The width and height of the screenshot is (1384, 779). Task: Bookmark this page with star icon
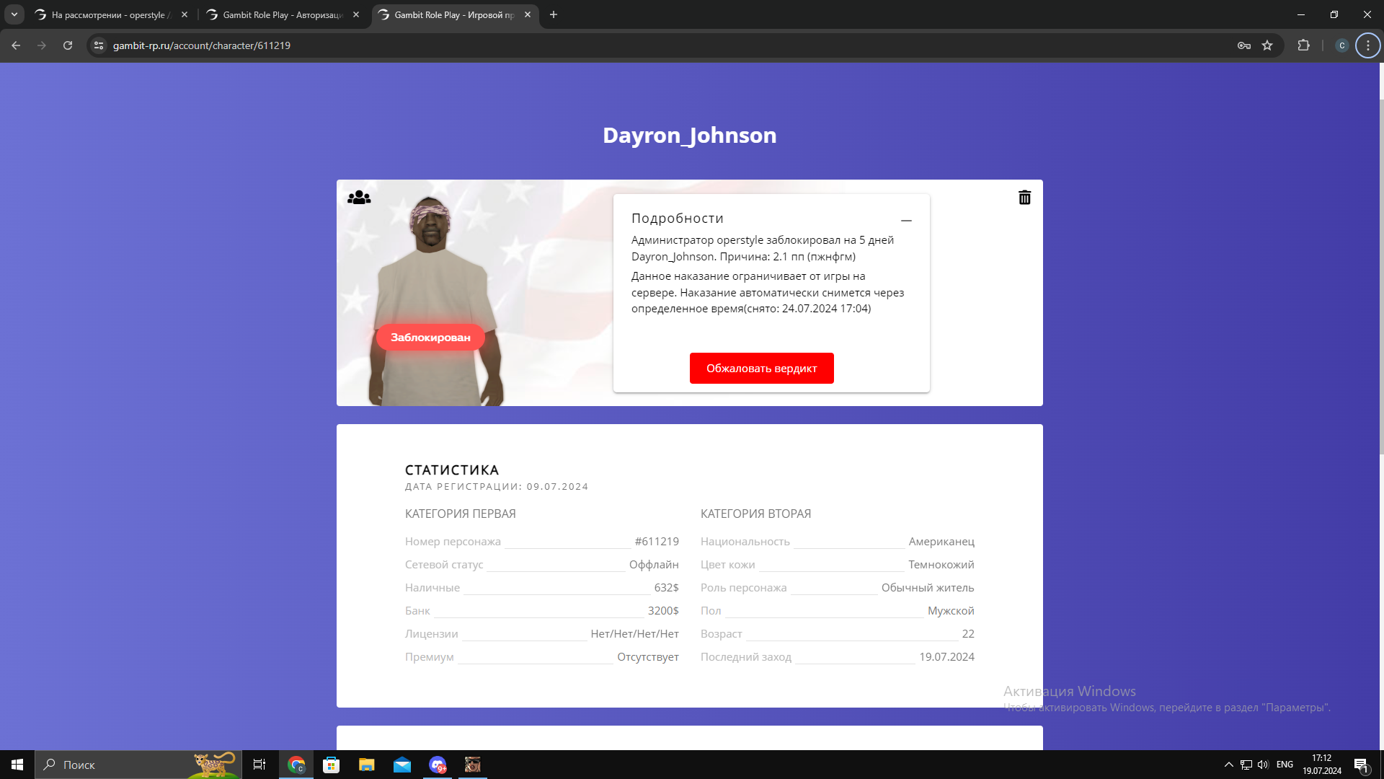(x=1267, y=45)
